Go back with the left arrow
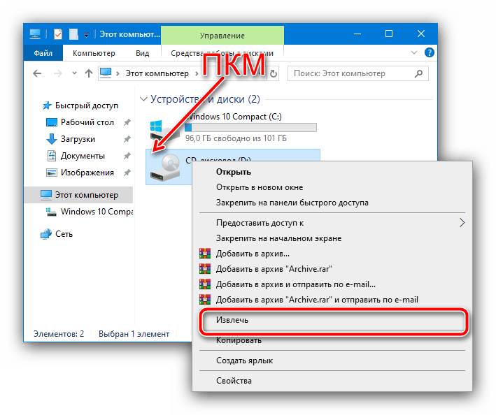 pos(37,73)
